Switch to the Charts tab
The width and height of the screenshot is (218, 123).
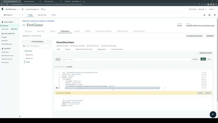coord(53,15)
